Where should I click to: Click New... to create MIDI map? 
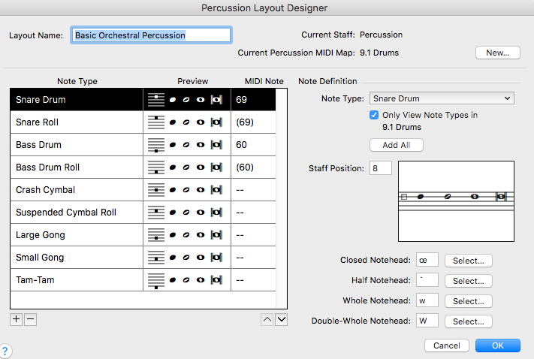point(497,53)
